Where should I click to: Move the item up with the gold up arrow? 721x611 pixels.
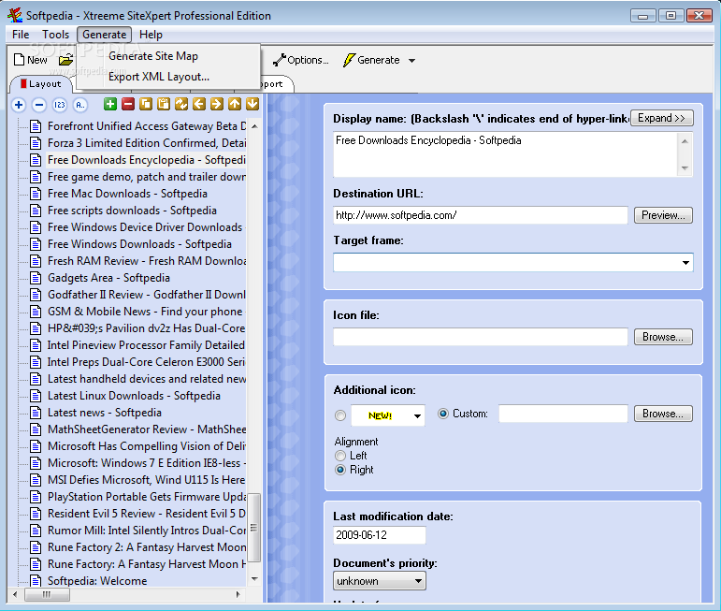[x=235, y=104]
